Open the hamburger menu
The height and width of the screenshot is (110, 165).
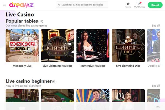click(4, 5)
